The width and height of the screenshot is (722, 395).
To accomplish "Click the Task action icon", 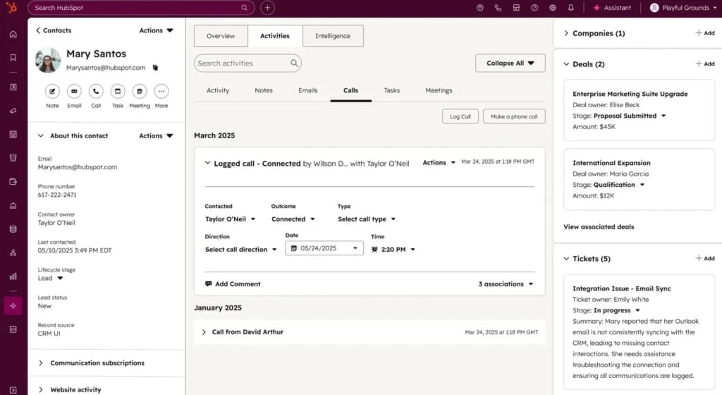I will click(x=118, y=91).
